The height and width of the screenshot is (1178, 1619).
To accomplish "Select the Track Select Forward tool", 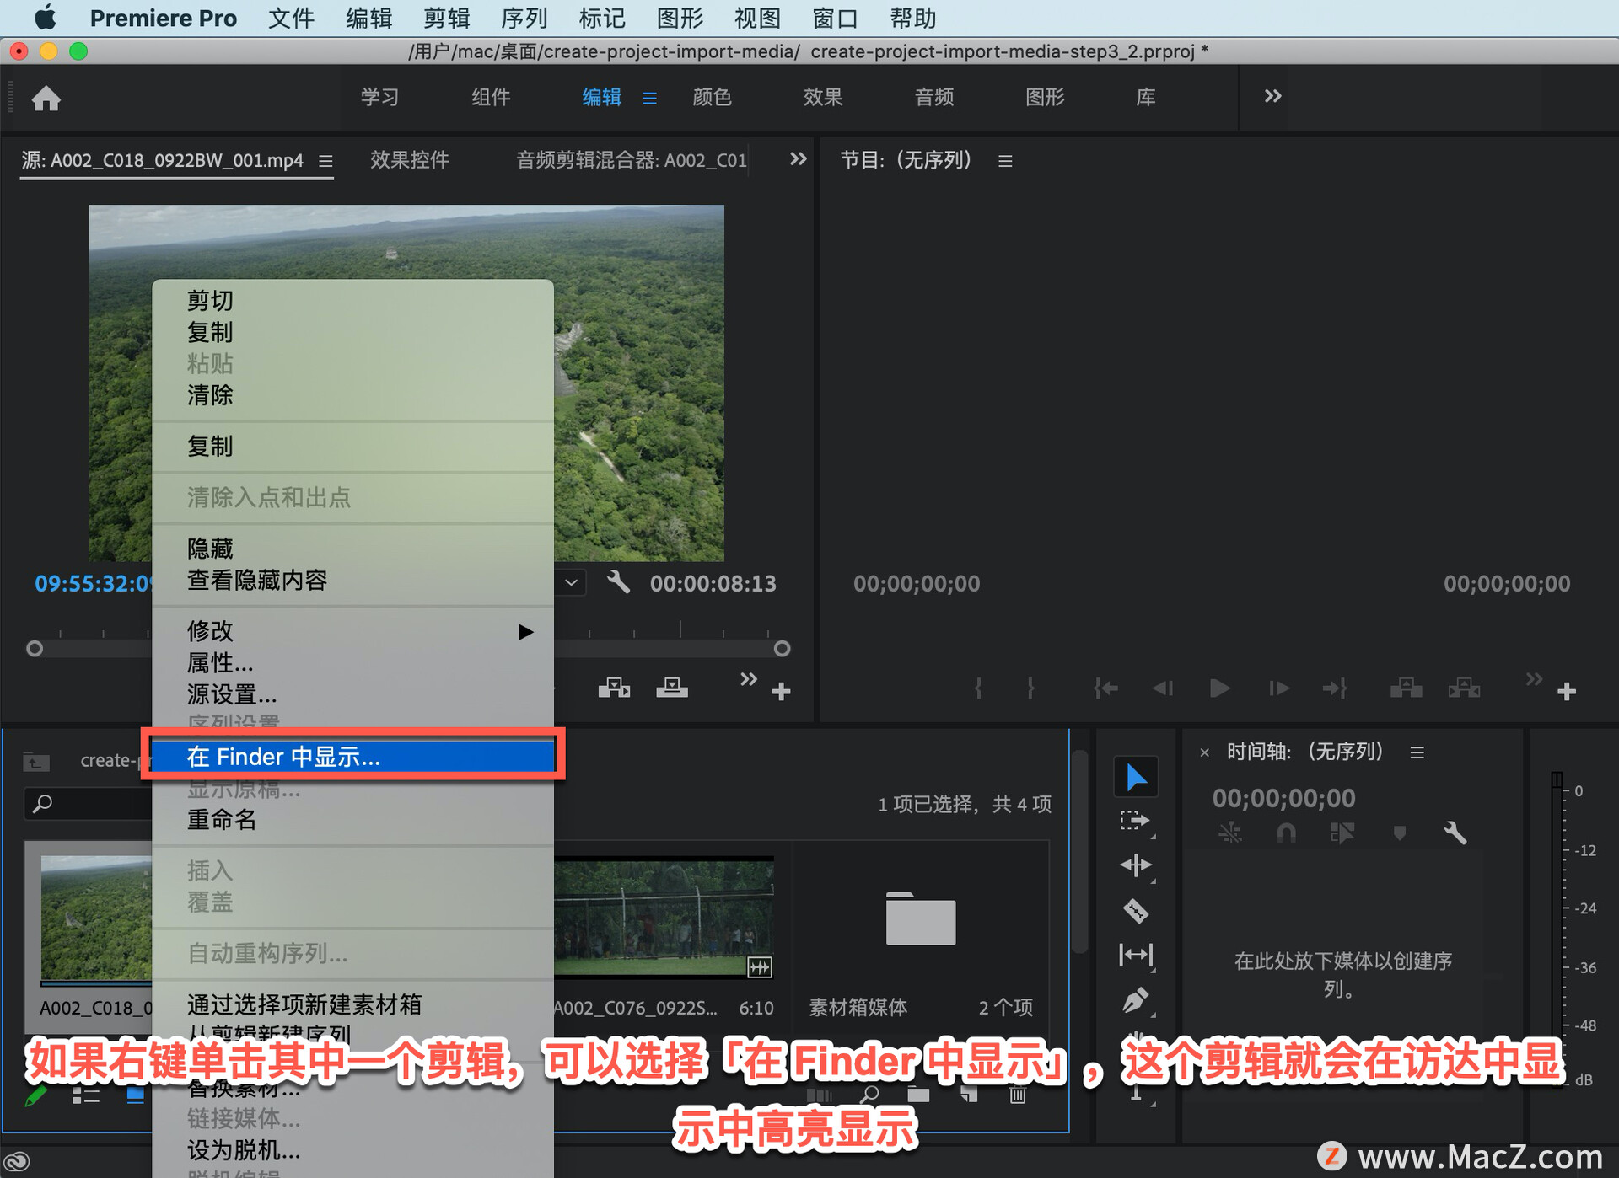I will [x=1135, y=821].
